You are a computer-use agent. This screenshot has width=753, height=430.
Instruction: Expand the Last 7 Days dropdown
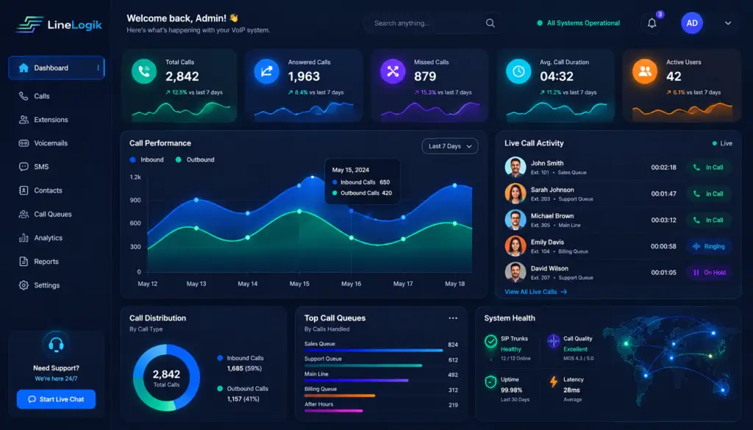[x=450, y=146]
